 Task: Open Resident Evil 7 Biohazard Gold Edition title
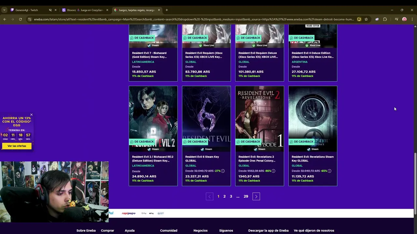click(150, 55)
